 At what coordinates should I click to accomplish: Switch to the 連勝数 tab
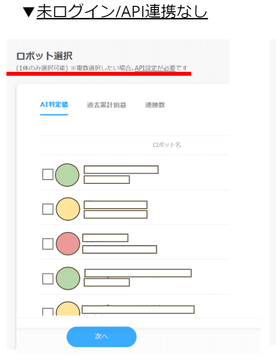coord(155,105)
